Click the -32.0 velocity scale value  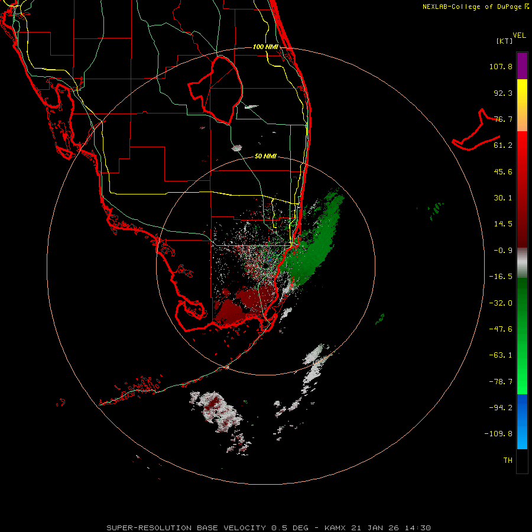tap(501, 303)
